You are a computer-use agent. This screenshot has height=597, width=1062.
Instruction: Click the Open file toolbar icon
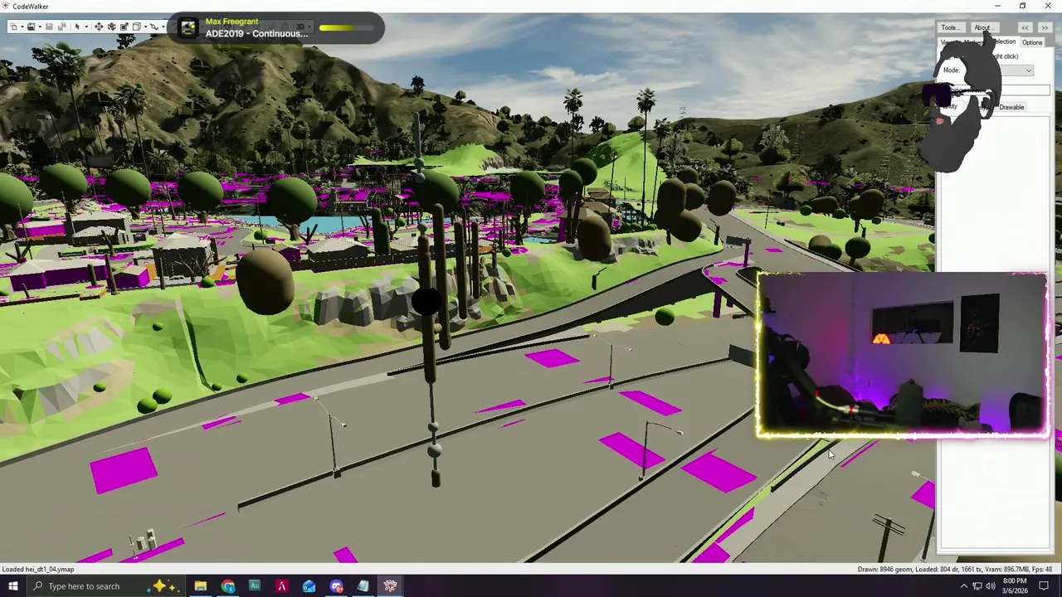[31, 27]
